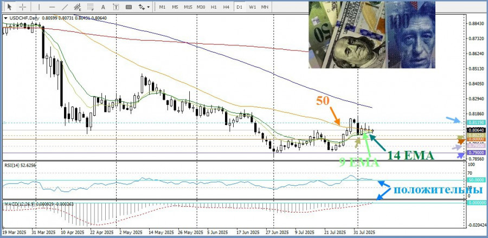Click the 0.88430 price scale value
The width and height of the screenshot is (488, 238).
tap(477, 24)
